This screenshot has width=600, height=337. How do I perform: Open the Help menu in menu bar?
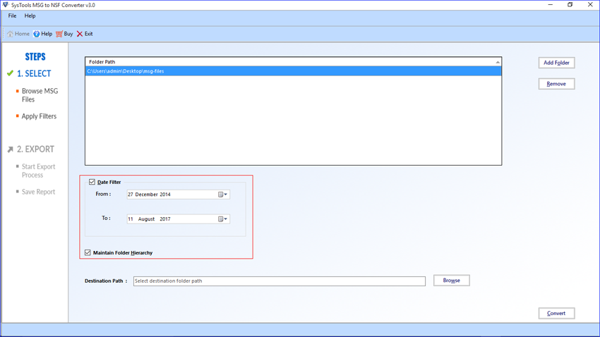[30, 16]
